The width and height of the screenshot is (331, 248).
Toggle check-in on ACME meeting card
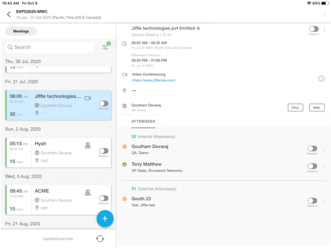[x=104, y=198]
